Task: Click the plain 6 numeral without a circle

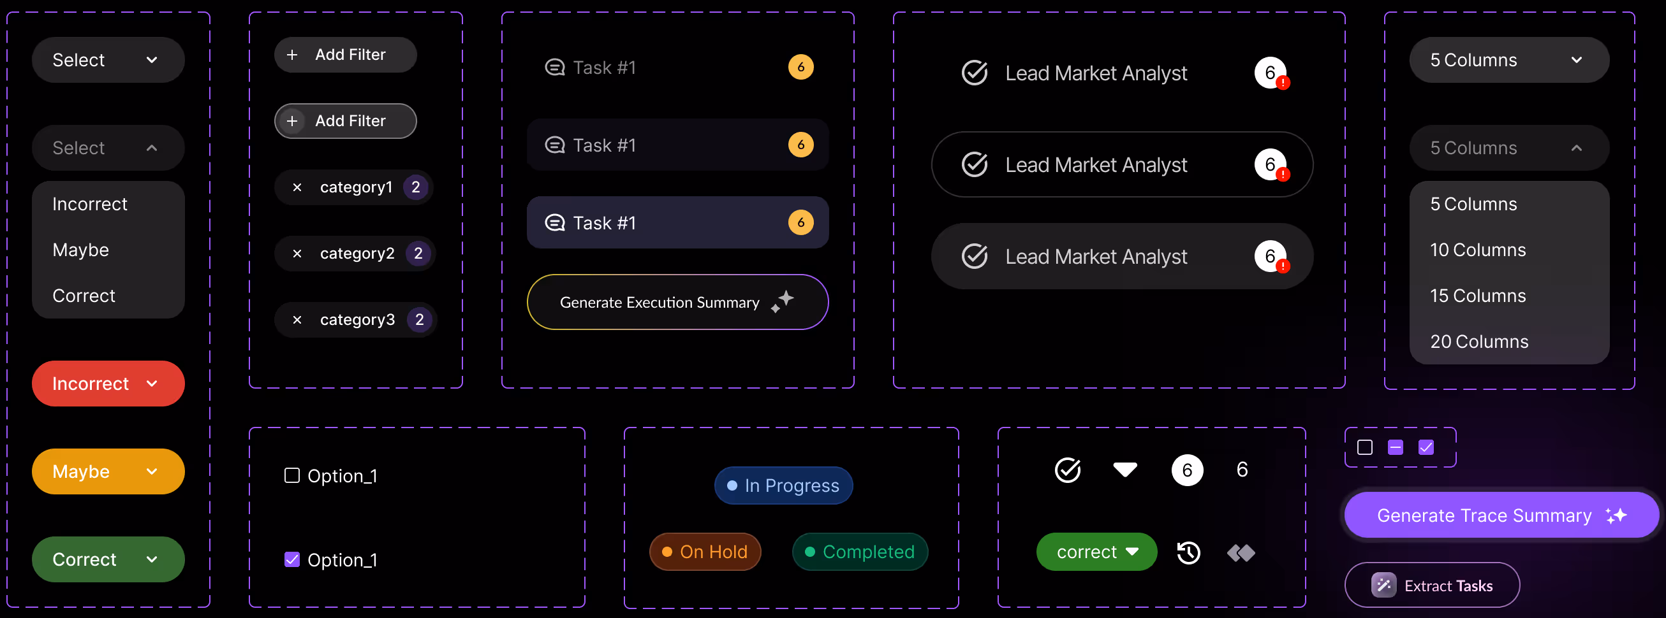Action: point(1242,470)
